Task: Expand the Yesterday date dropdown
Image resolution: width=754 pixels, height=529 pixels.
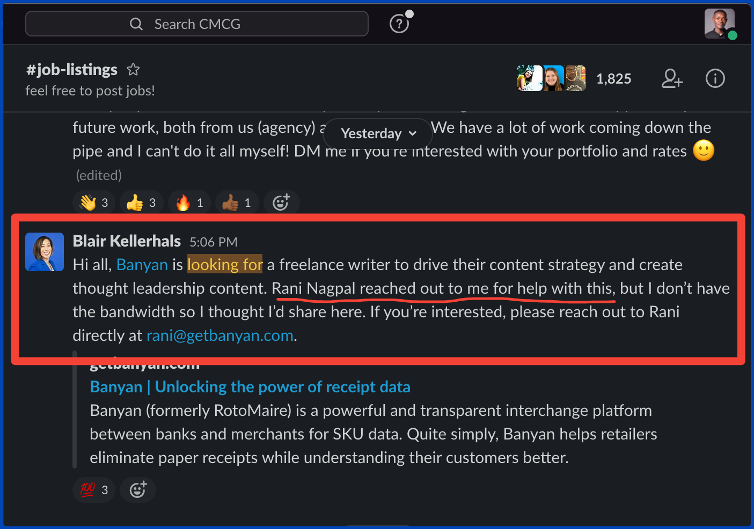Action: [378, 133]
